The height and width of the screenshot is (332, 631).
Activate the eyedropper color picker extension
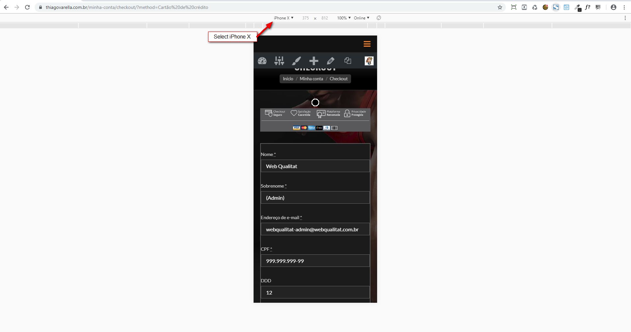point(577,8)
